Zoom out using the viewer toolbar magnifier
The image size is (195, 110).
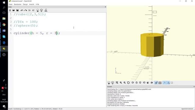[125, 83]
